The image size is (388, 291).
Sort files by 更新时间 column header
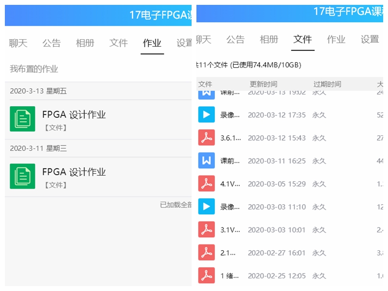(x=263, y=84)
